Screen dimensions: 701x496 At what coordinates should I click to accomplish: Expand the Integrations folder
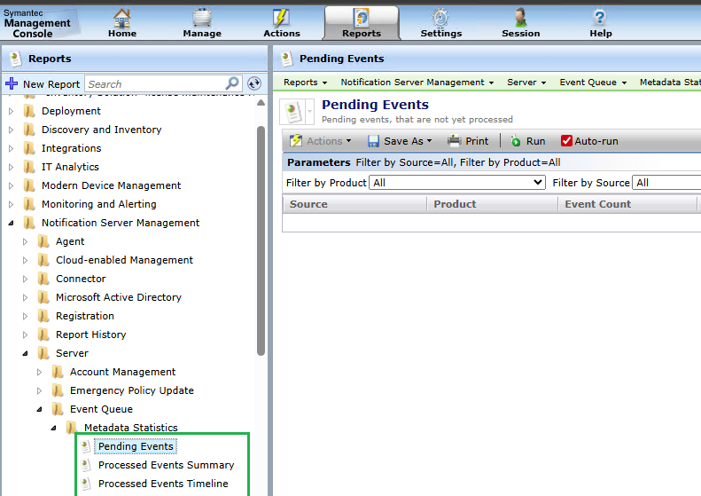pyautogui.click(x=12, y=148)
